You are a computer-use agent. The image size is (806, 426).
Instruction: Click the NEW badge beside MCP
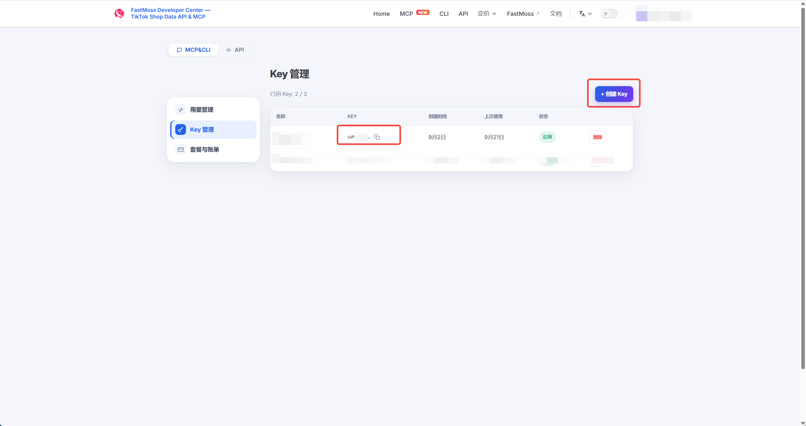(423, 12)
